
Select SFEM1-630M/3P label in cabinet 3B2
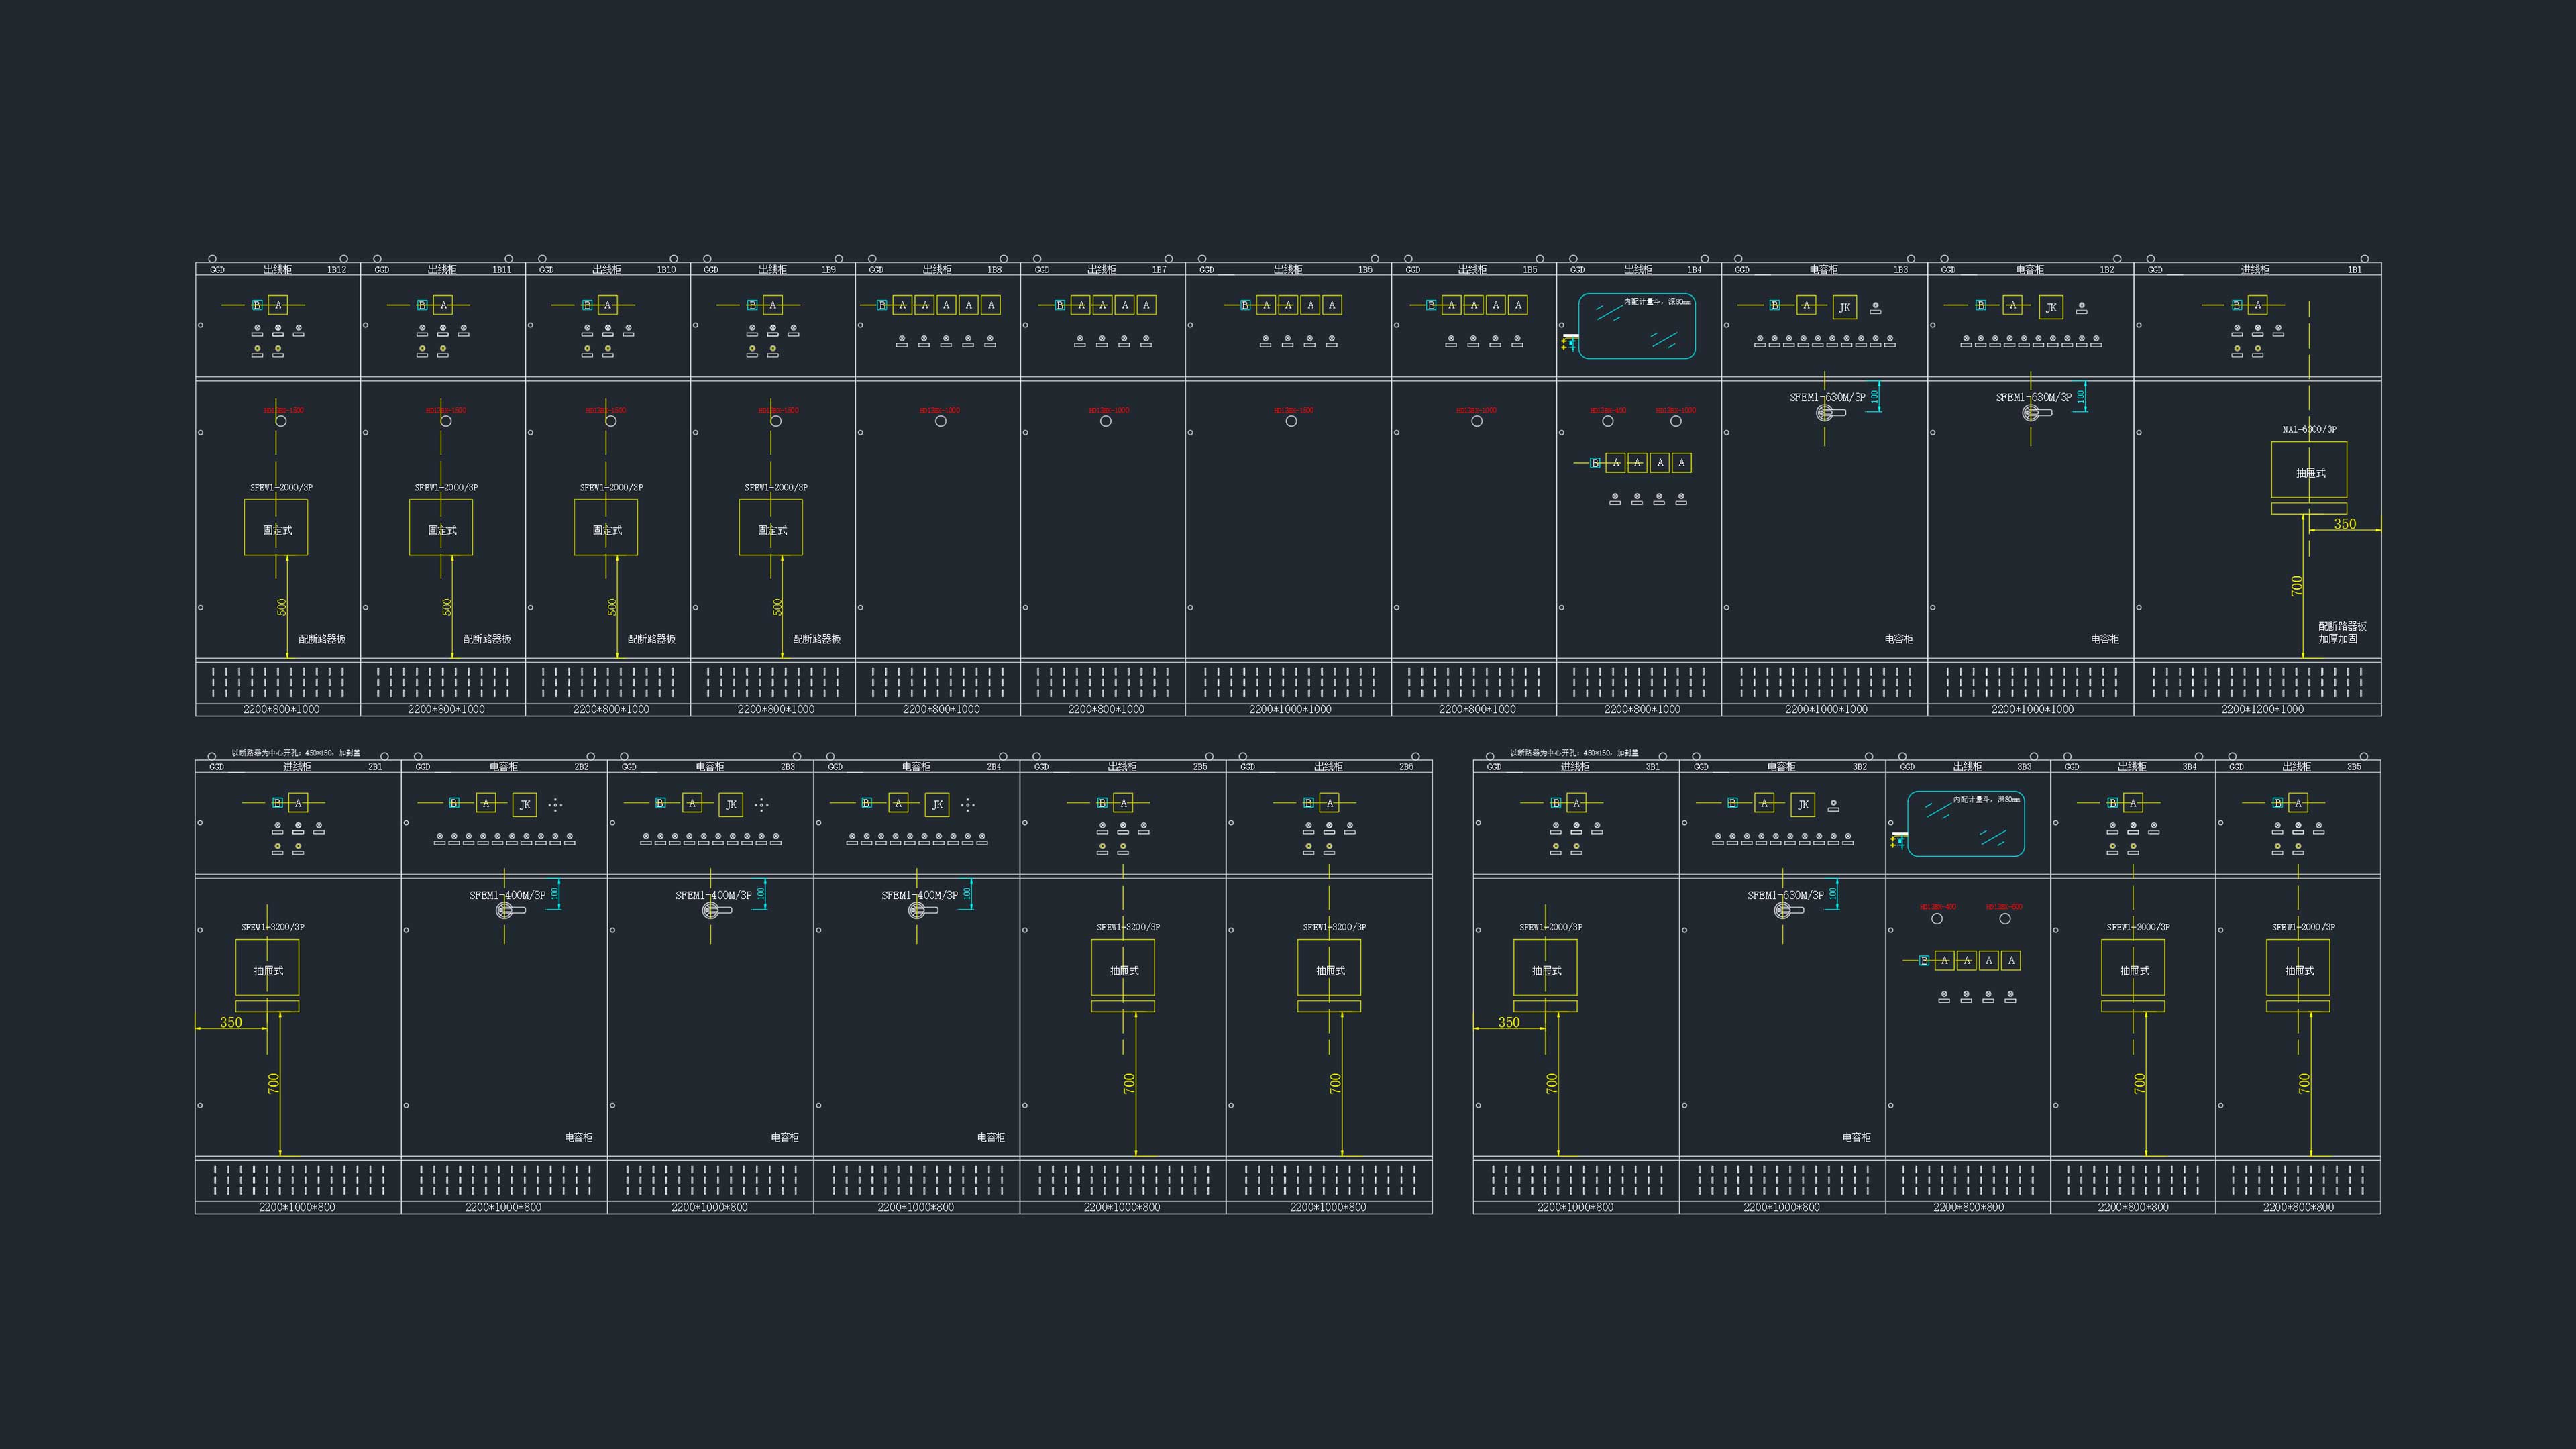1785,895
